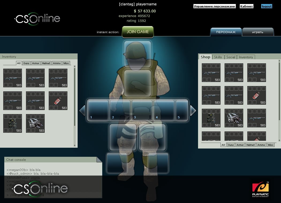
Task: Select quick slot number 3
Action: pos(142,110)
